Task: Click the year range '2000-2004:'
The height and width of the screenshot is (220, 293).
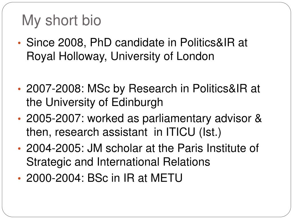Action: pyautogui.click(x=55, y=178)
